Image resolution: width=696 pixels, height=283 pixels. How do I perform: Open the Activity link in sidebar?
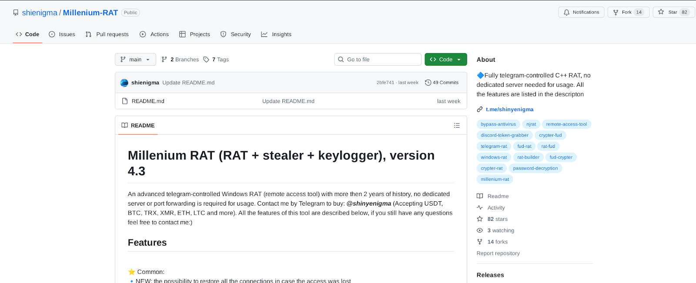click(x=491, y=208)
